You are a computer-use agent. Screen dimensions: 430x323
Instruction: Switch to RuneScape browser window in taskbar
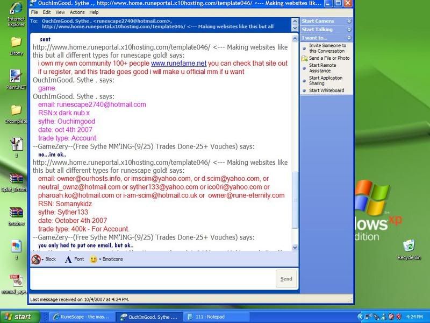point(82,317)
